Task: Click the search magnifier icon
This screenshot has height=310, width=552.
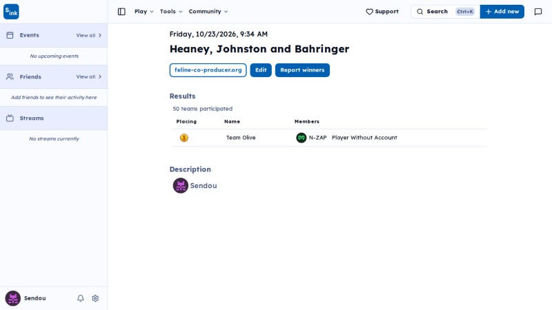Action: pyautogui.click(x=420, y=12)
